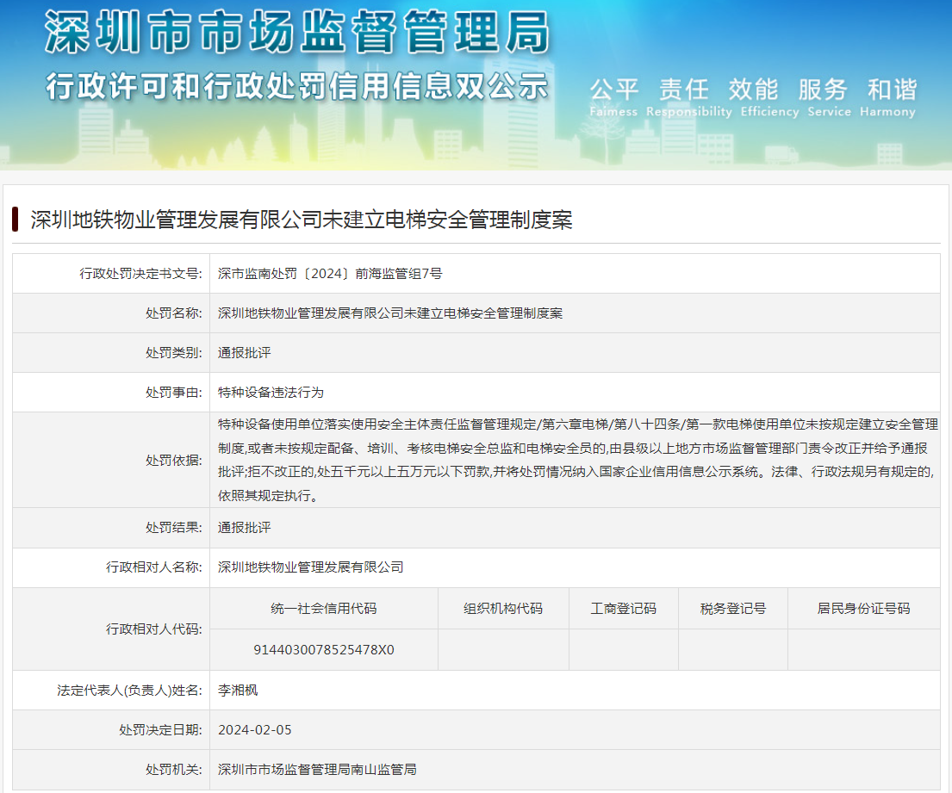952x793 pixels.
Task: Click the dark red title marker bar
Action: pos(16,220)
